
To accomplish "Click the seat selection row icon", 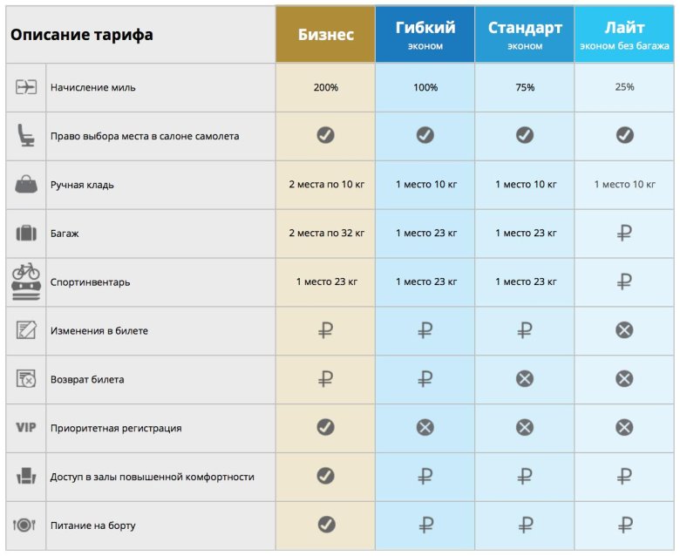I will pyautogui.click(x=26, y=136).
